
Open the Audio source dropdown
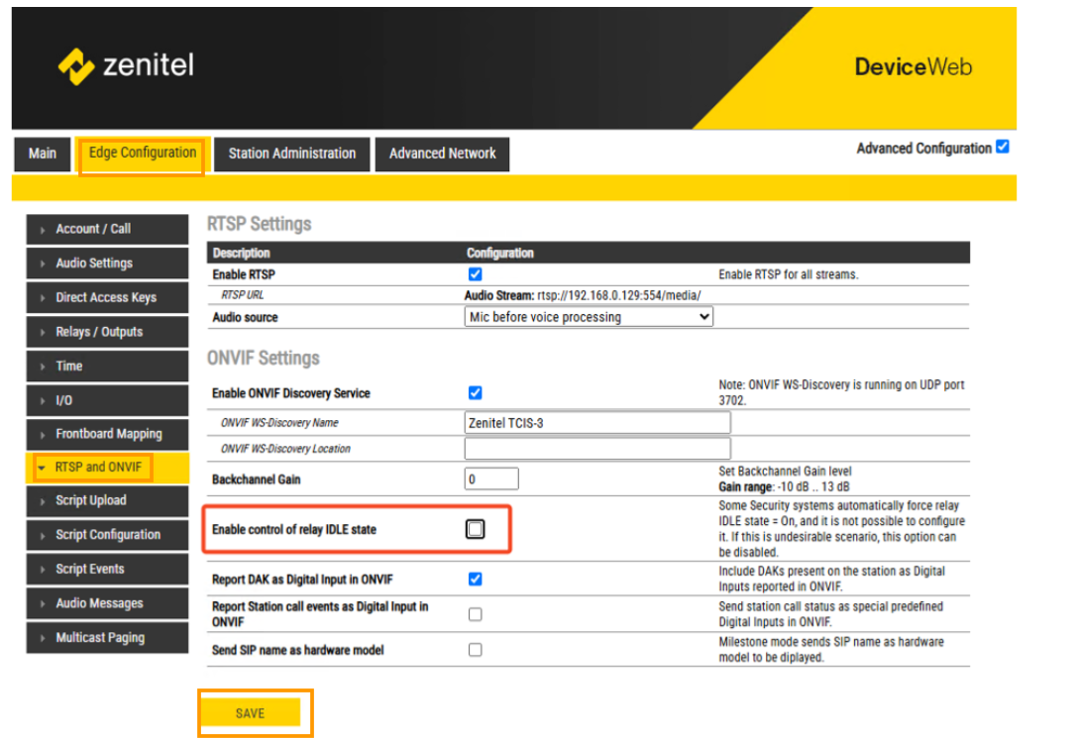(589, 317)
